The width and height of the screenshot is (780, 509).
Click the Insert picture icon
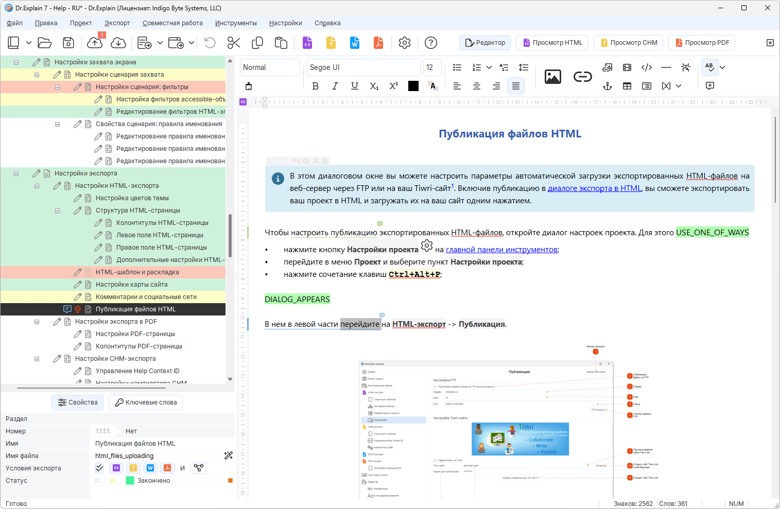[552, 77]
